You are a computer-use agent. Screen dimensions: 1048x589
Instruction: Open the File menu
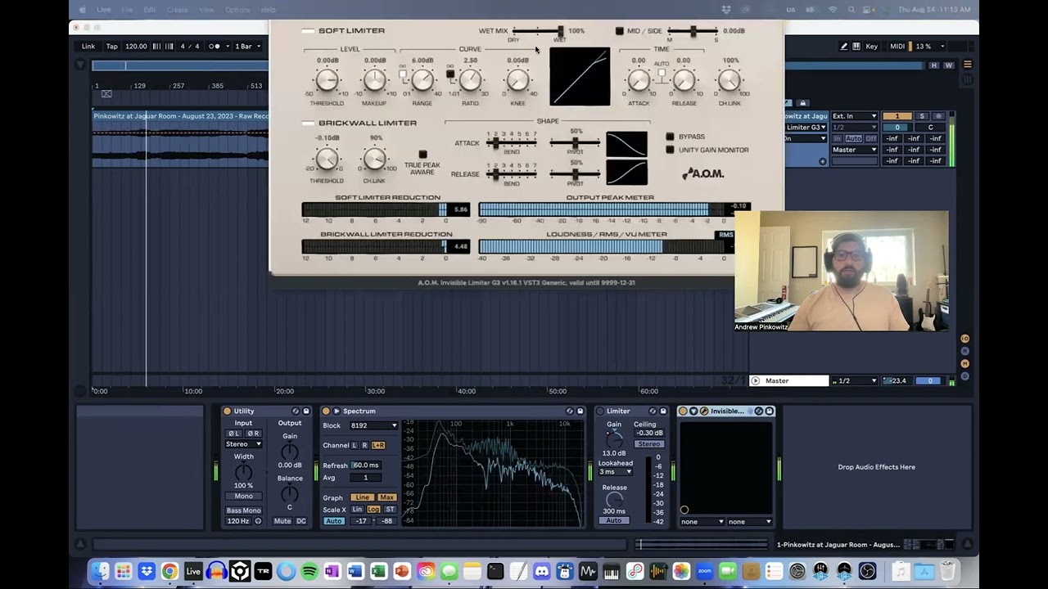click(127, 10)
